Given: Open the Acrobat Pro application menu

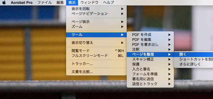Looking at the screenshot, I should pyautogui.click(x=22, y=3).
